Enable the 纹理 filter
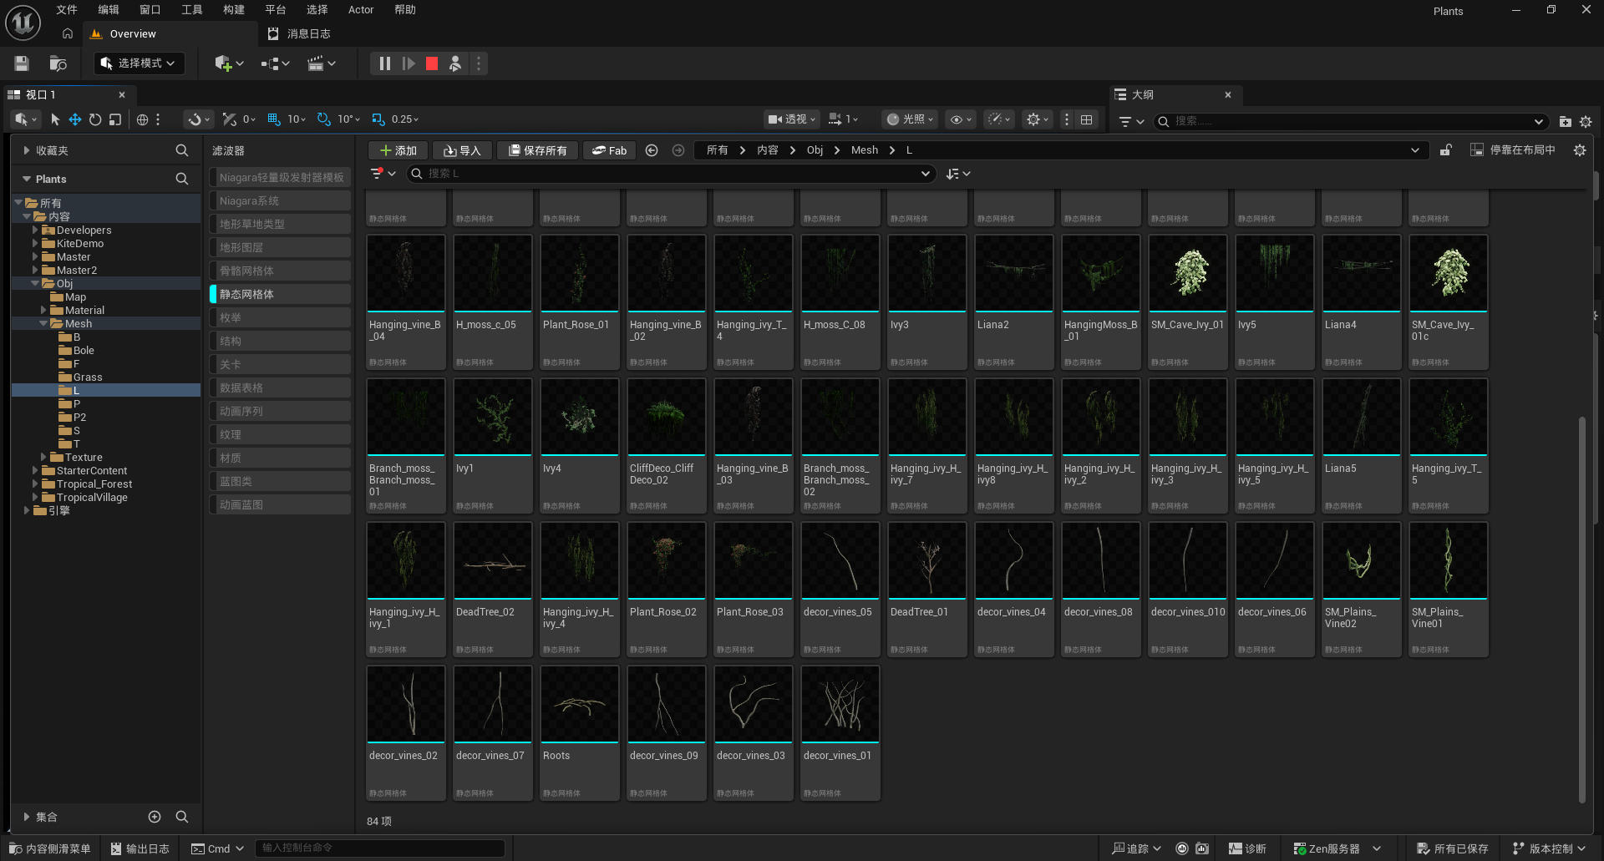The image size is (1604, 861). tap(280, 434)
